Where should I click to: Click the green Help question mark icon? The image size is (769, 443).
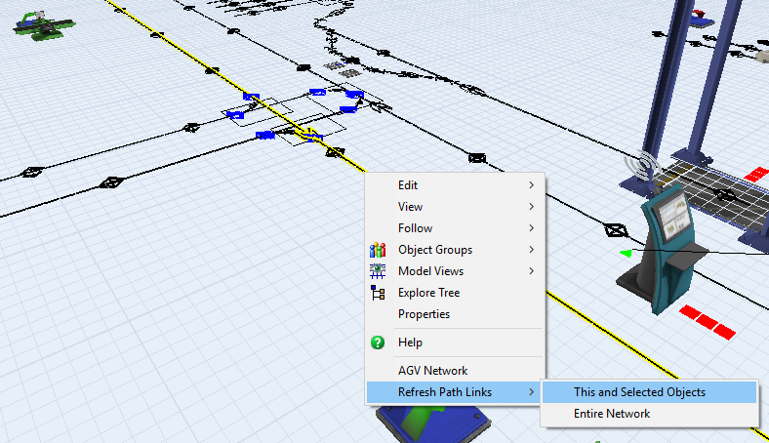378,342
